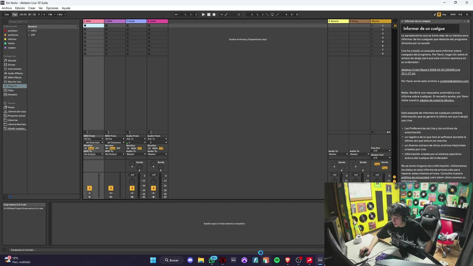Screen dimensions: 473x266
Task: Toggle the metronome button
Action: [x=51, y=14]
